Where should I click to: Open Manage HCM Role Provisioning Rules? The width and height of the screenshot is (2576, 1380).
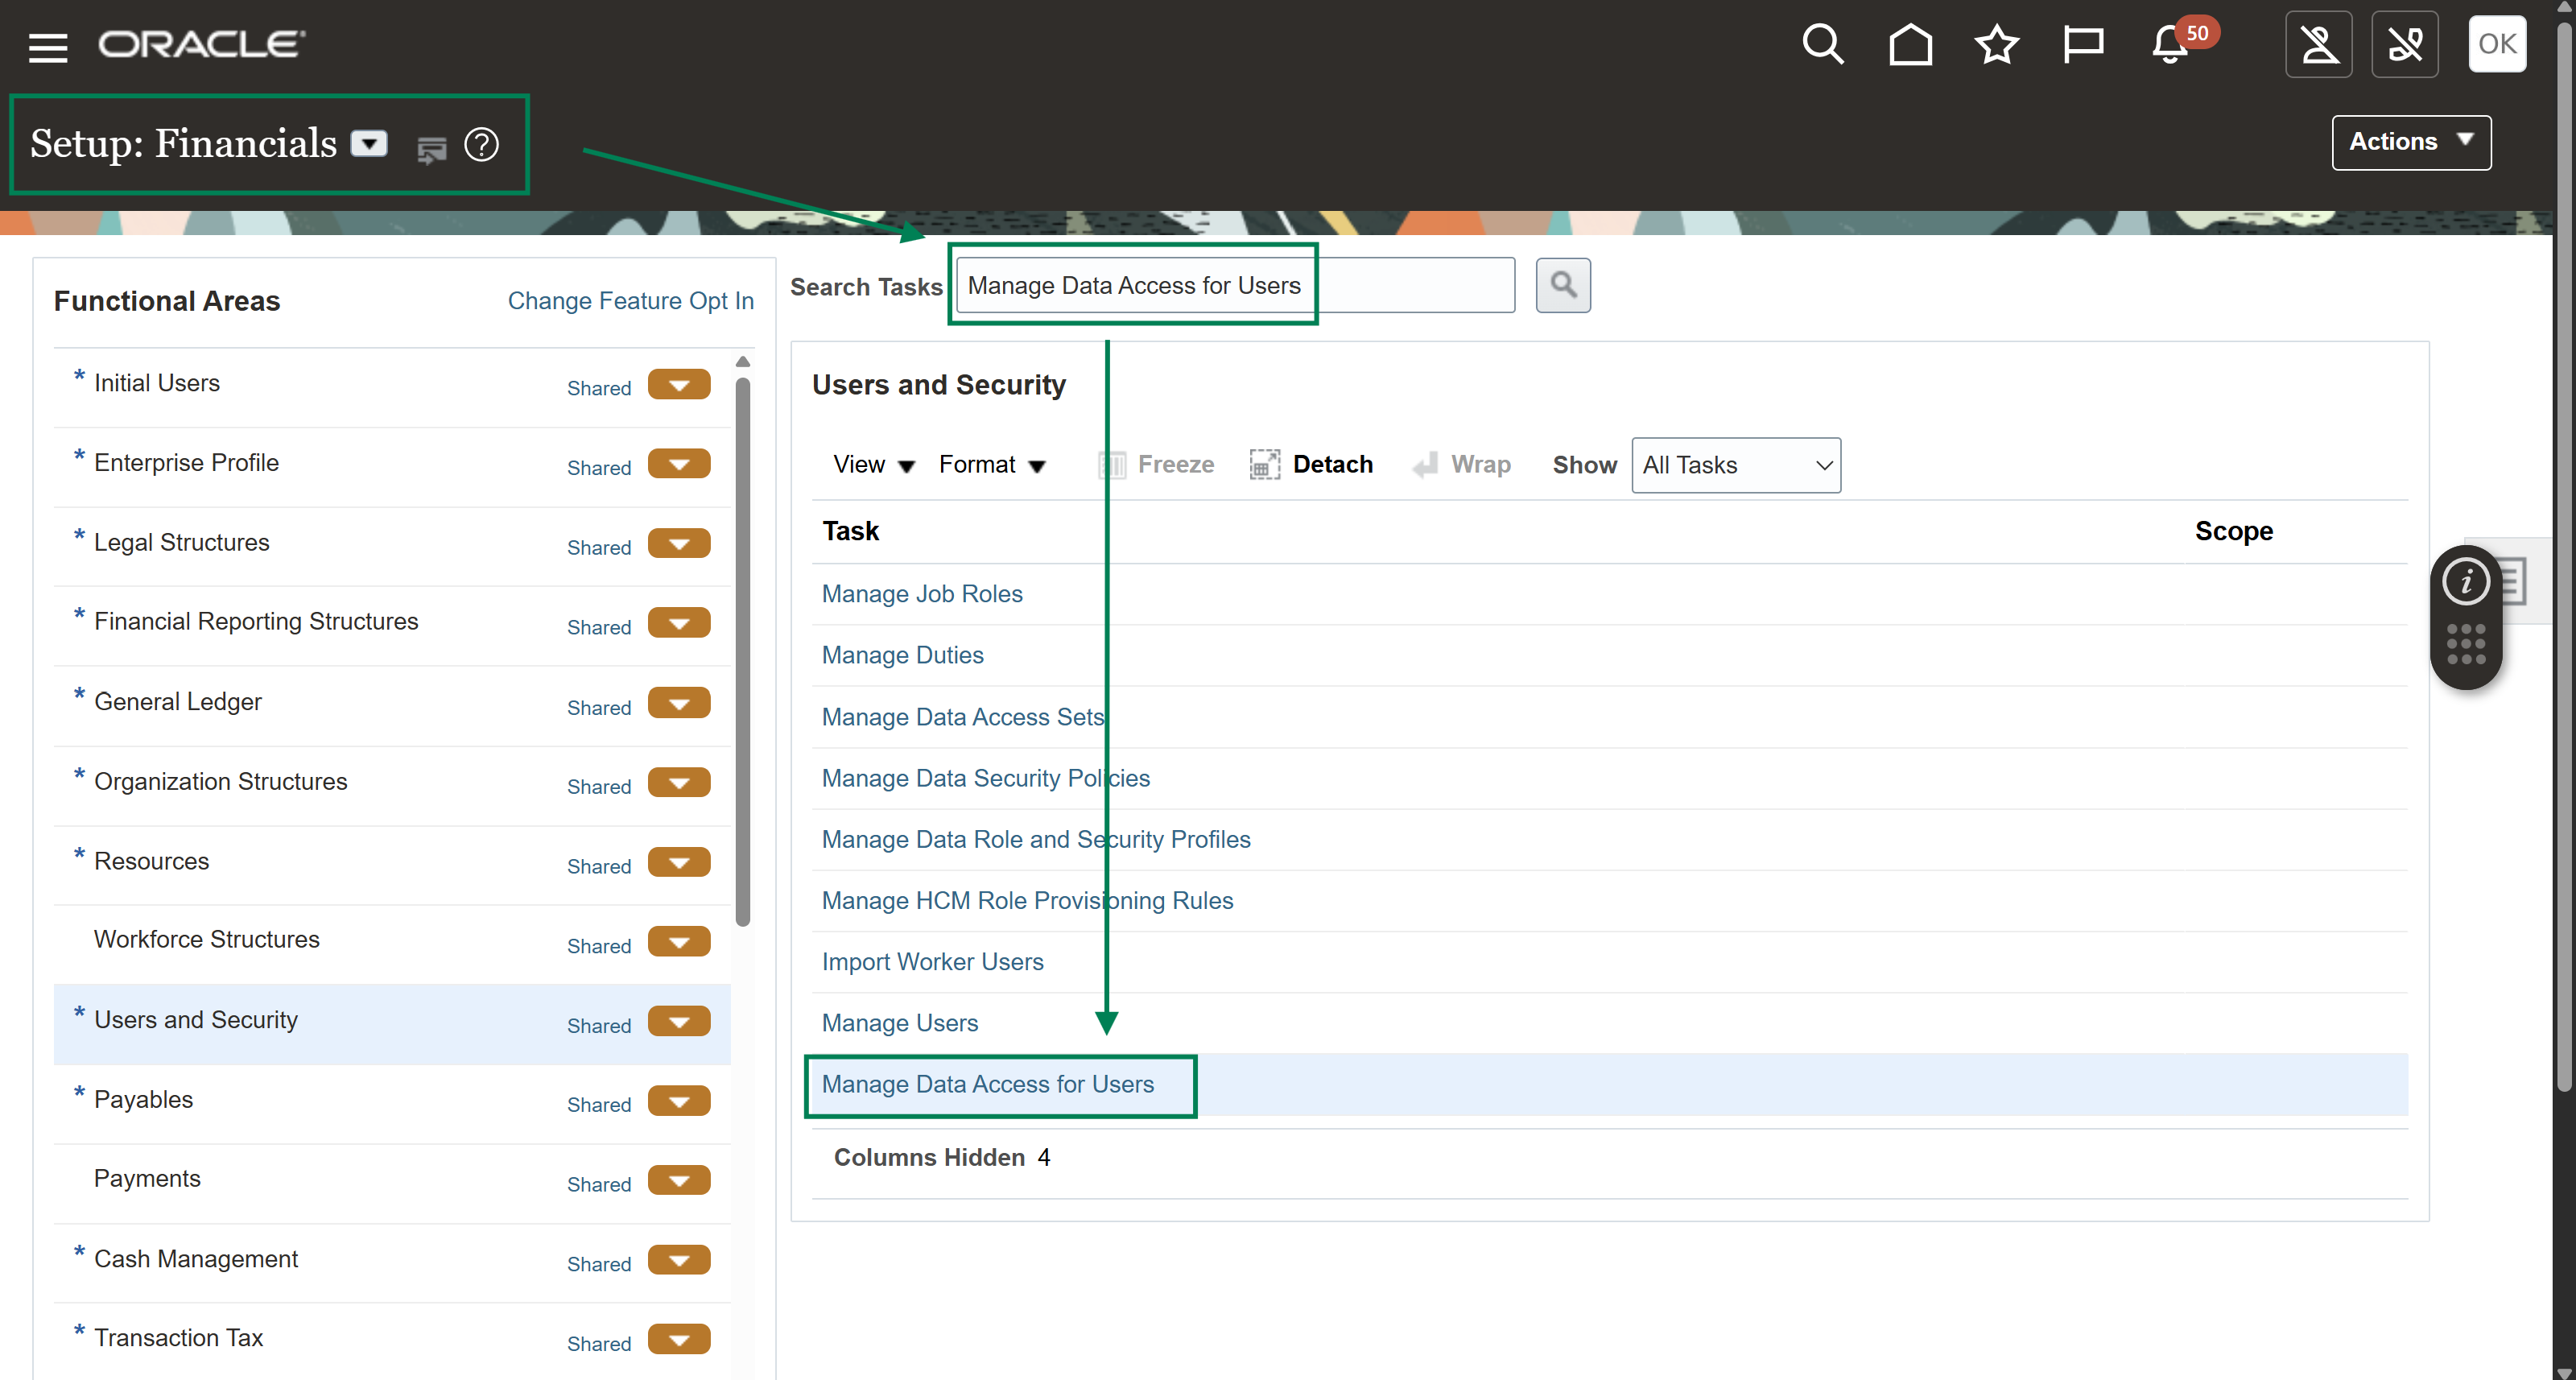click(x=1027, y=900)
